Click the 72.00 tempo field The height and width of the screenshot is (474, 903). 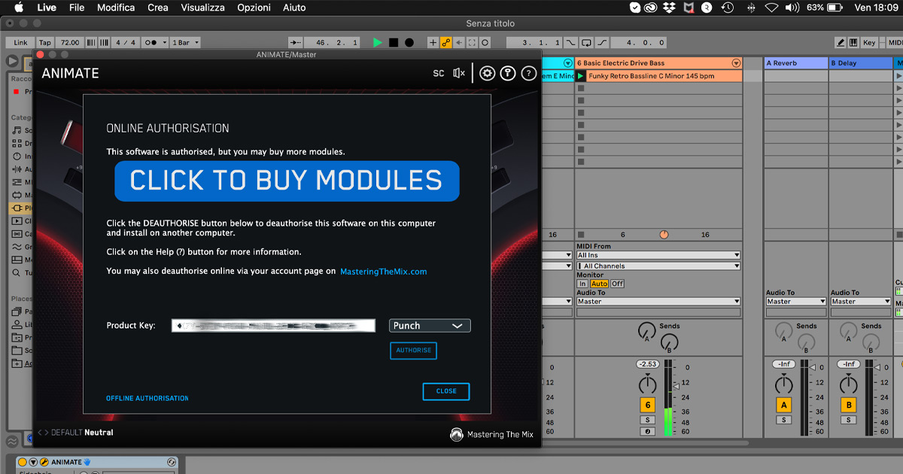pos(70,43)
